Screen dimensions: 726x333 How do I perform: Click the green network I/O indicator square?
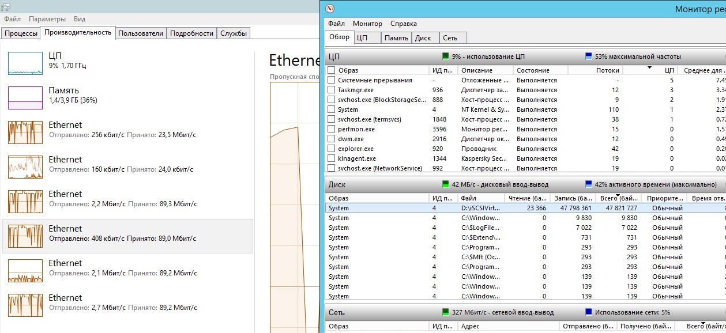445,312
